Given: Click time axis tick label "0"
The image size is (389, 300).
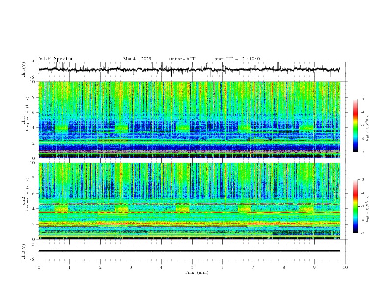Looking at the screenshot, I should (39, 267).
